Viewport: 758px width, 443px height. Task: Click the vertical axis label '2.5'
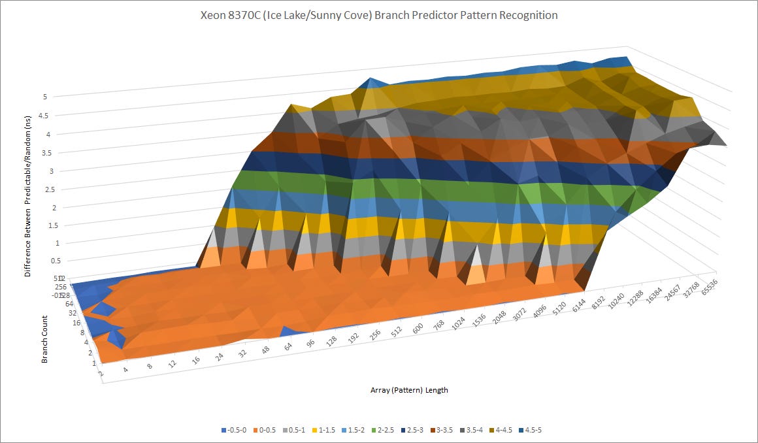pyautogui.click(x=51, y=189)
